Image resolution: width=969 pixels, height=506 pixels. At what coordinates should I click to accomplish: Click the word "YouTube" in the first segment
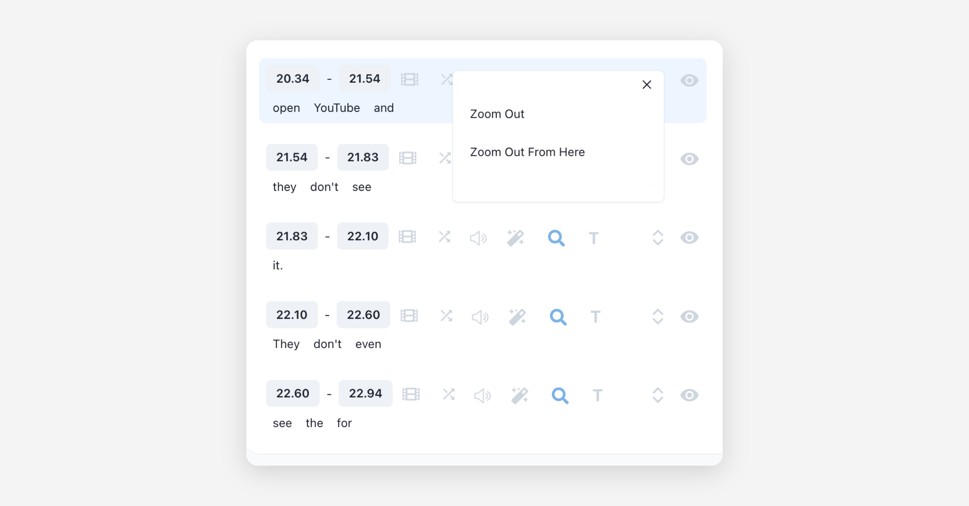click(x=337, y=108)
